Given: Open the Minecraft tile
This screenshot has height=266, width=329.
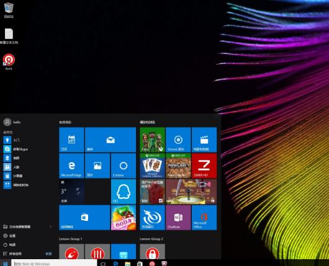Looking at the screenshot, I should 178,166.
